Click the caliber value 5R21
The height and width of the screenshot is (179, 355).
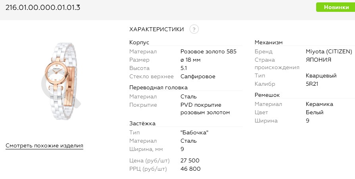tap(312, 84)
